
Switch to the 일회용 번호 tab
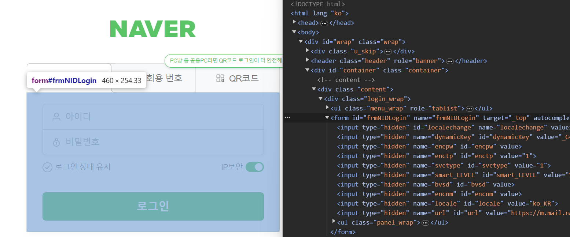click(x=153, y=78)
